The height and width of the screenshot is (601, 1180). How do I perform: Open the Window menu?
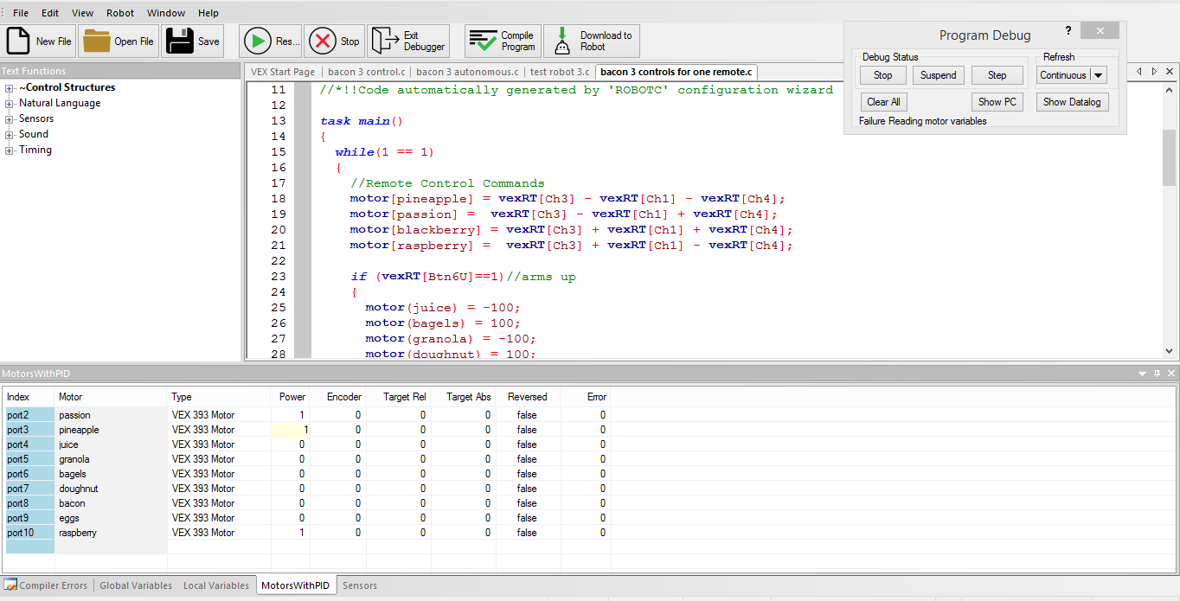tap(166, 13)
